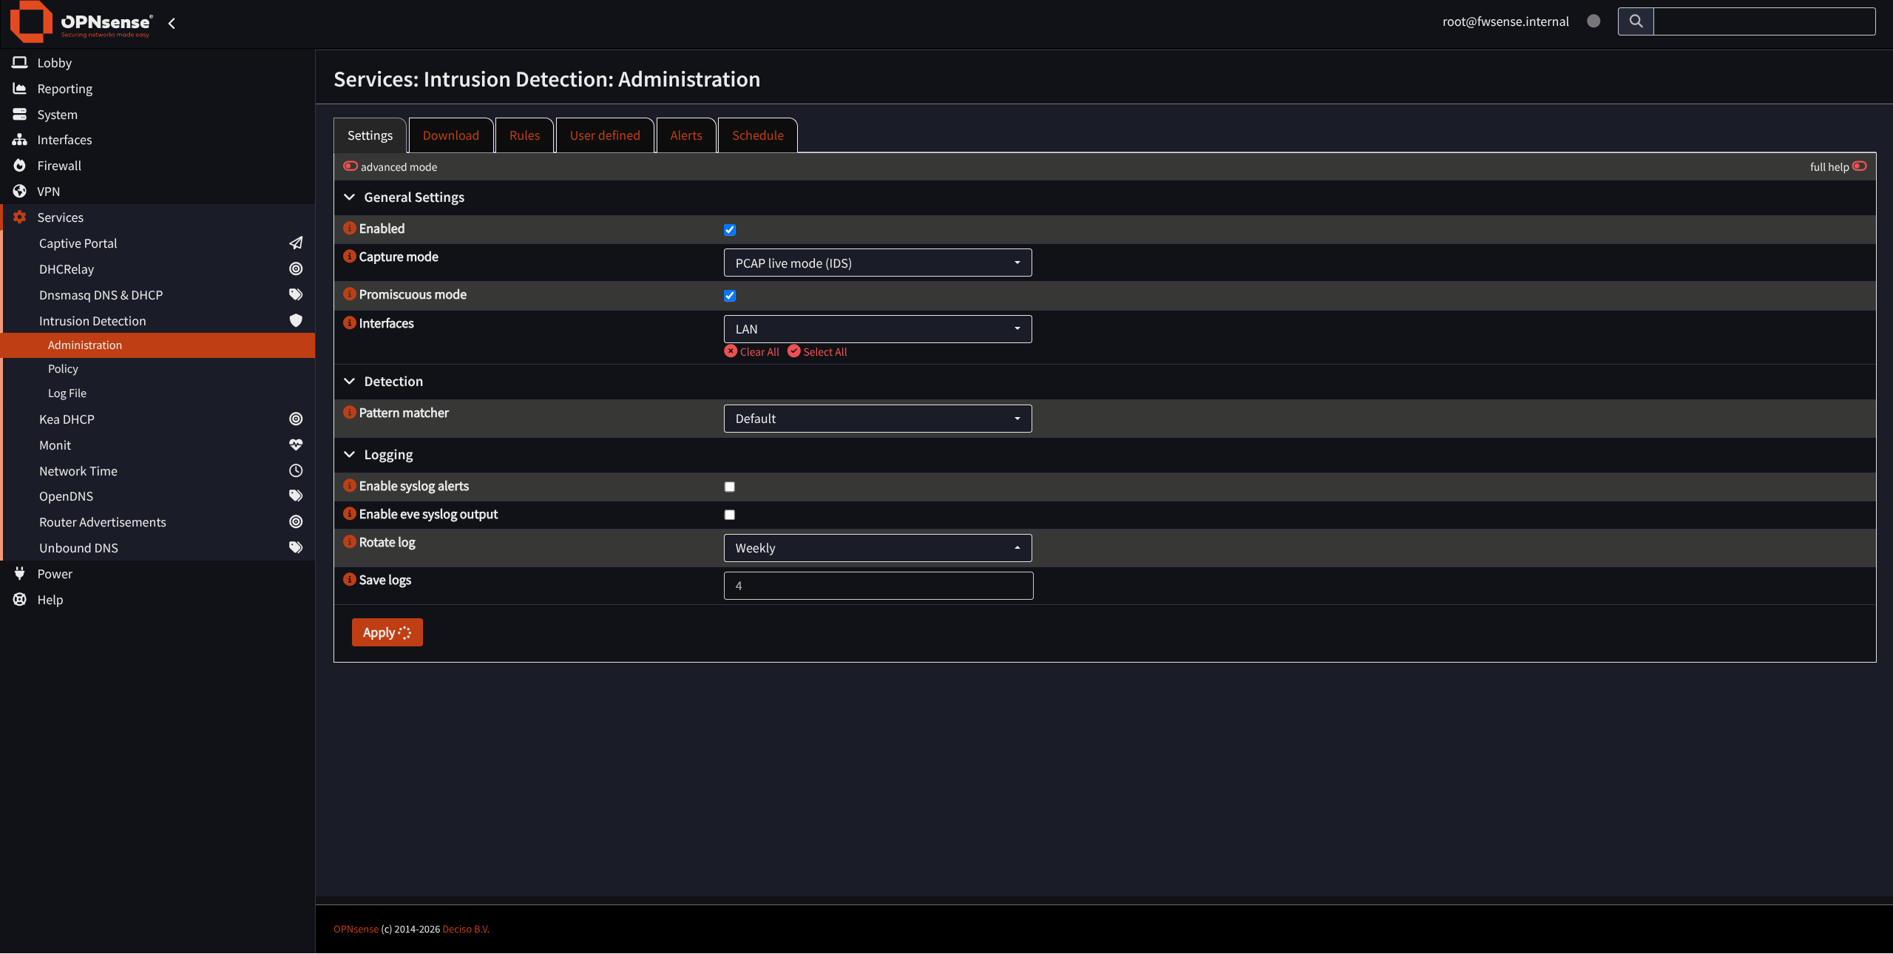
Task: Expand the Firewall menu in sidebar
Action: (x=59, y=166)
